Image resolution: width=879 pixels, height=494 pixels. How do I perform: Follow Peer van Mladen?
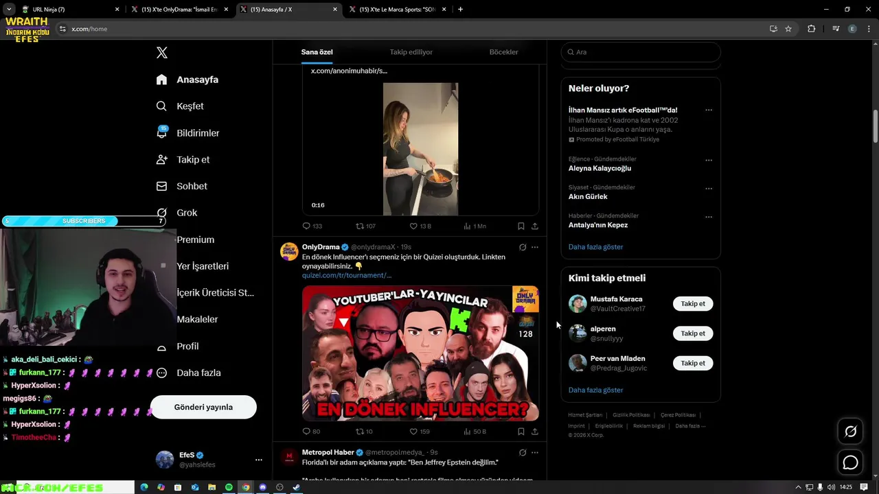coord(693,363)
